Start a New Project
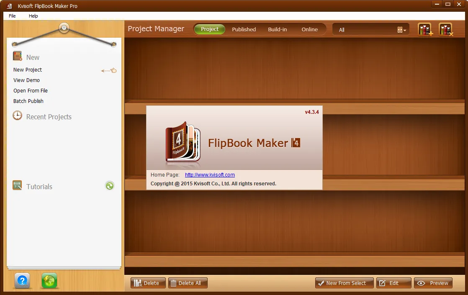This screenshot has height=295, width=468. point(28,69)
